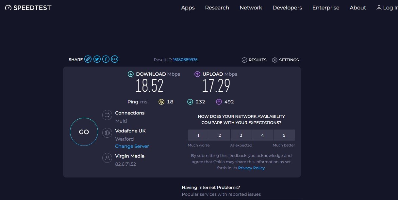Click the Connections label

130,113
